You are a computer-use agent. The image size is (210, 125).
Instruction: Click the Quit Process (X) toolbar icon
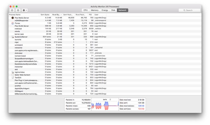pos(12,10)
